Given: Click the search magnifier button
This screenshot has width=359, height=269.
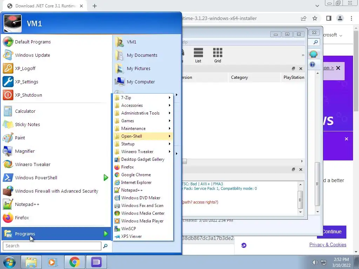Looking at the screenshot, I should click(x=105, y=246).
